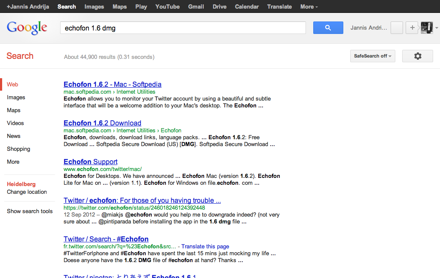Select Shopping in the left sidebar
This screenshot has width=440, height=278.
[18, 149]
